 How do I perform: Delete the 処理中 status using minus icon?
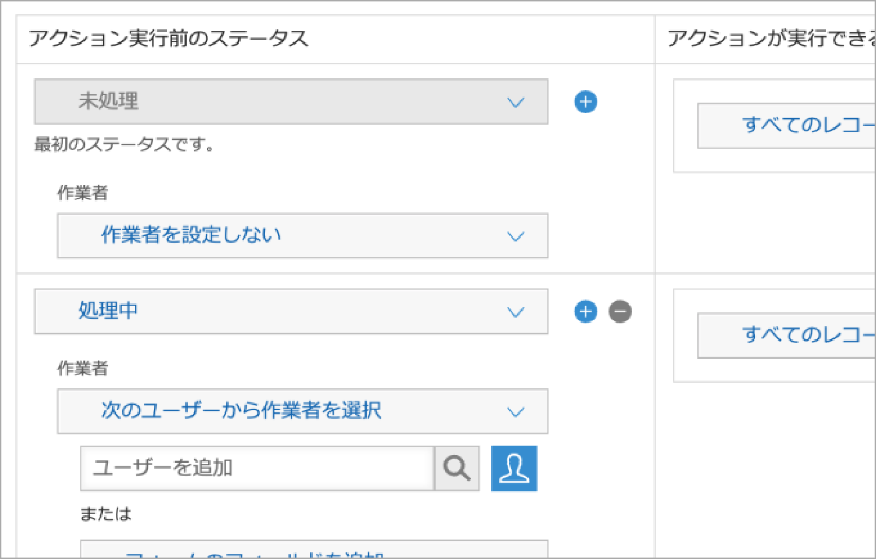(620, 312)
